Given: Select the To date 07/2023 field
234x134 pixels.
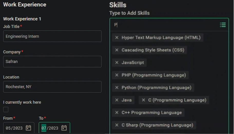Looking at the screenshot, I should [x=54, y=128].
